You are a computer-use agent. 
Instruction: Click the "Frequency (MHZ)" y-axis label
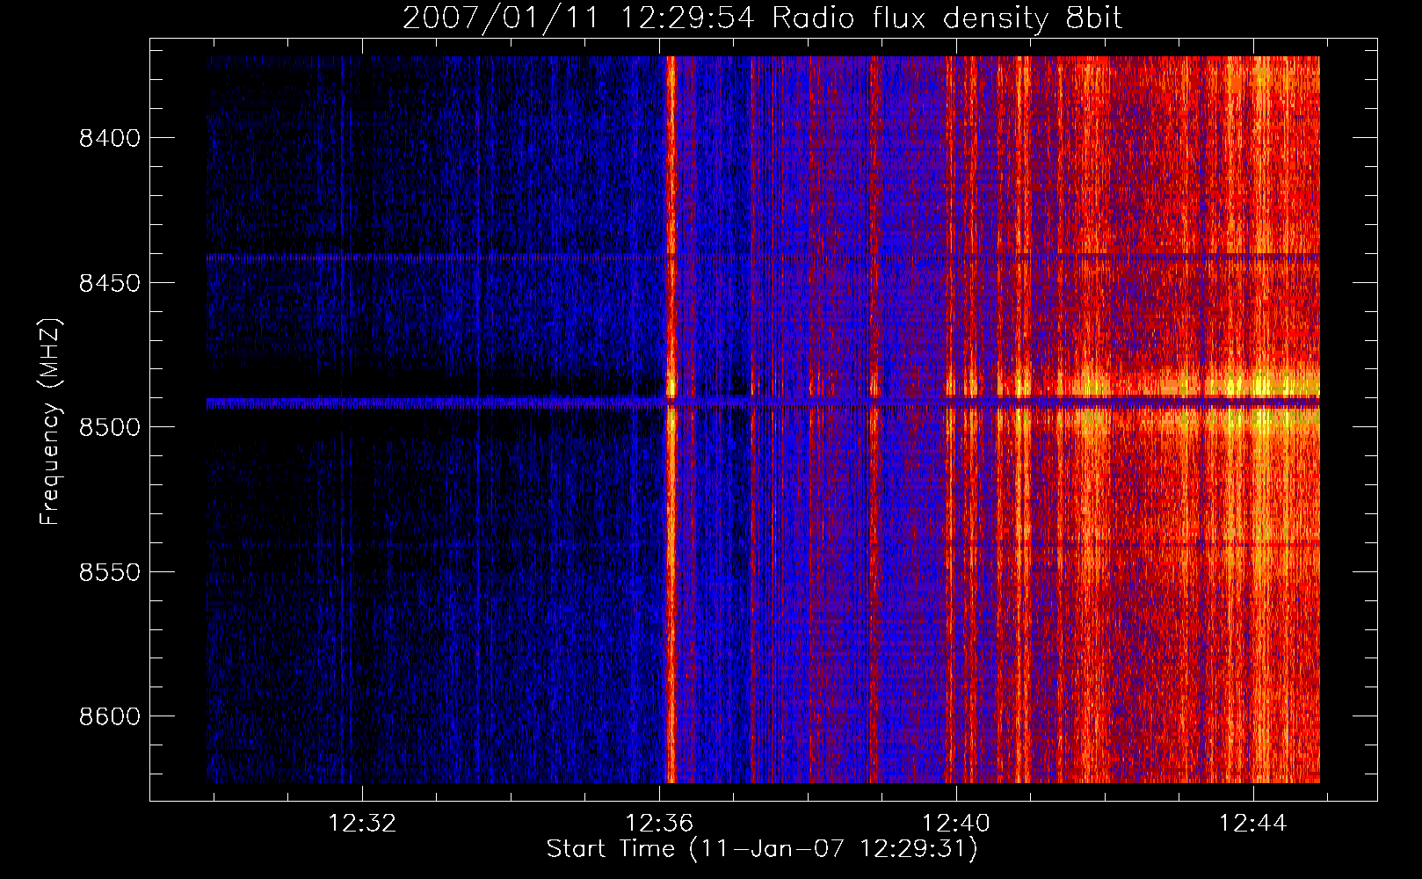point(50,422)
